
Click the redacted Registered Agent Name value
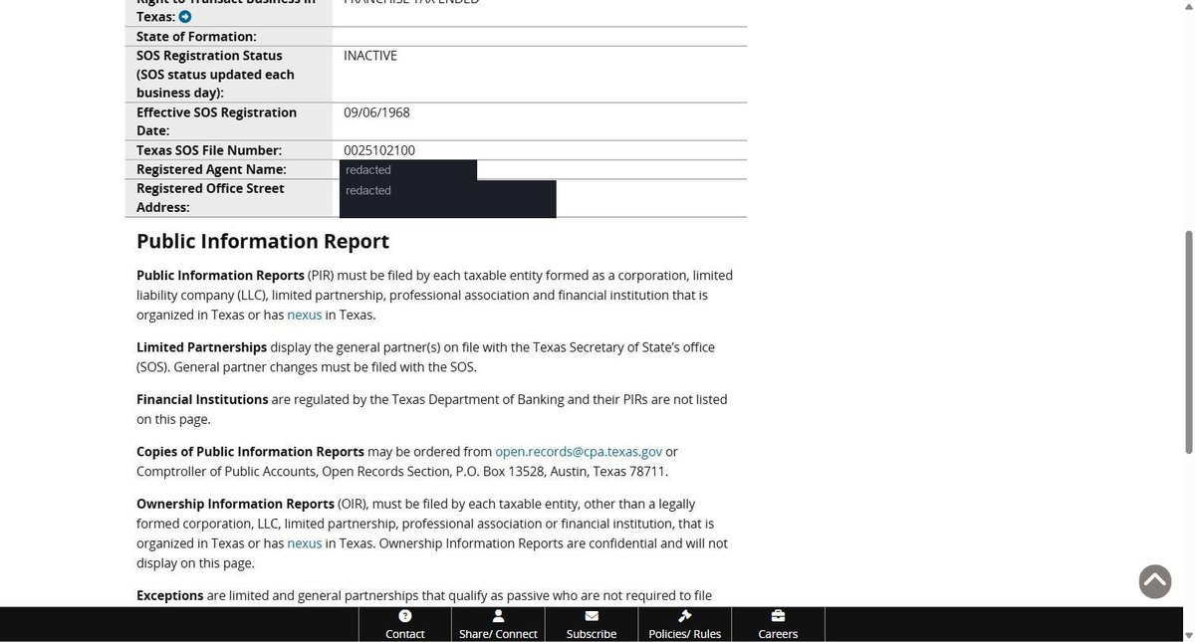[x=408, y=170]
